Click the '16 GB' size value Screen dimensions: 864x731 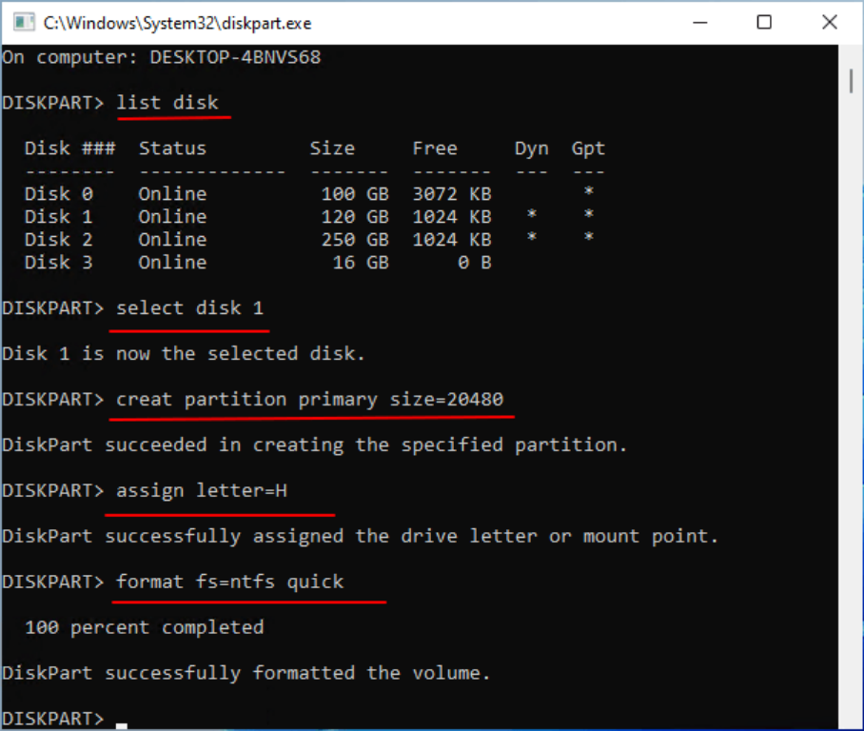tap(361, 263)
